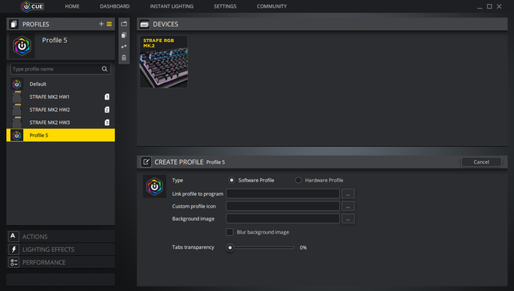Screen dimensions: 514x291
Task: Click STRAFE MK2 HW2 memory card icon
Action: 17,110
